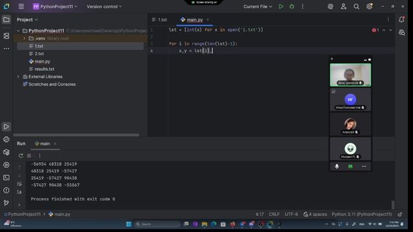Show more tool windows ellipsis
The height and width of the screenshot is (232, 413).
6,49
